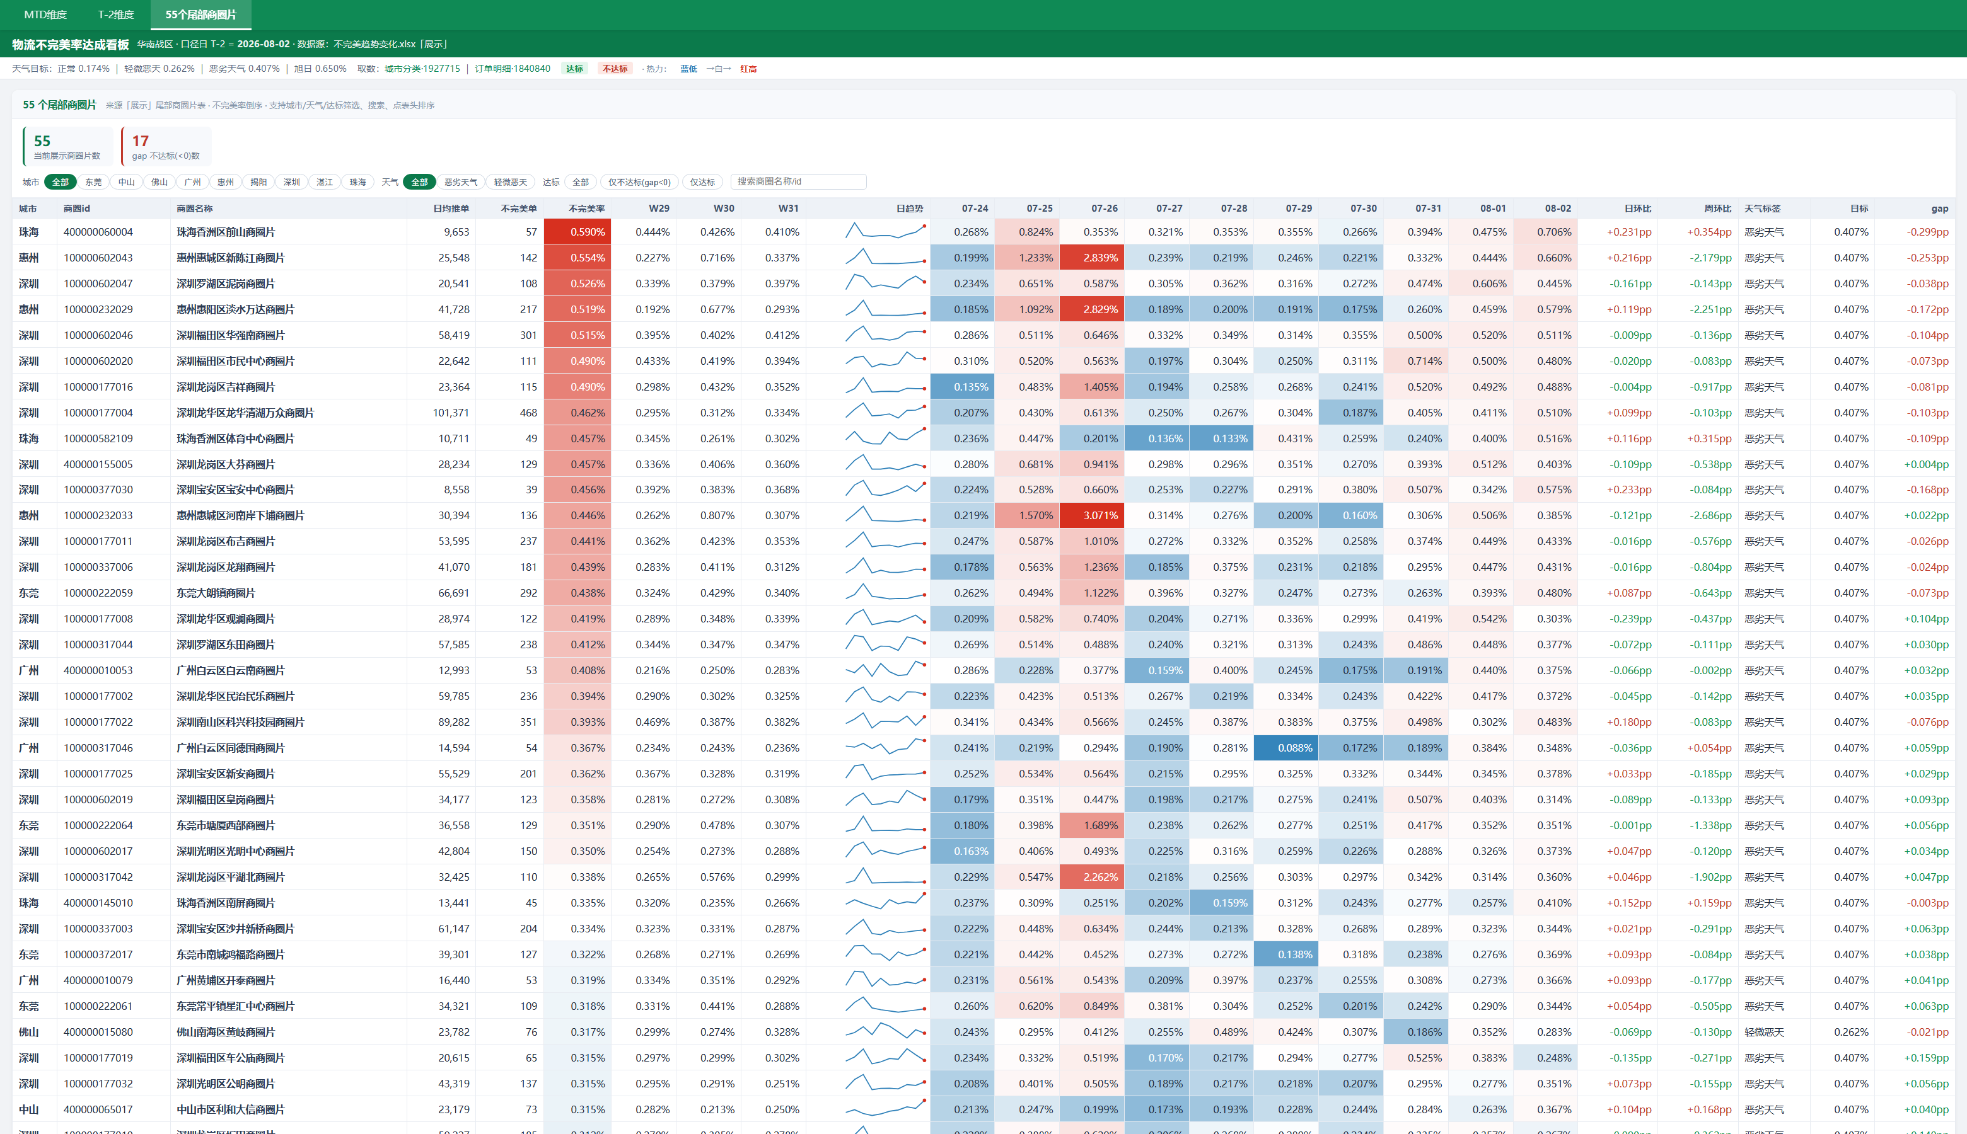
Task: Click the 55 当前展示商圈片数 summary card
Action: pyautogui.click(x=67, y=146)
